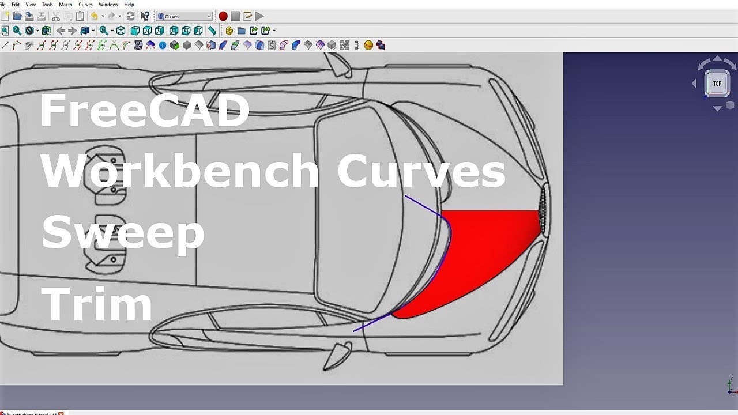Viewport: 738px width, 415px height.
Task: Click the go to linked object icon
Action: coord(85,31)
